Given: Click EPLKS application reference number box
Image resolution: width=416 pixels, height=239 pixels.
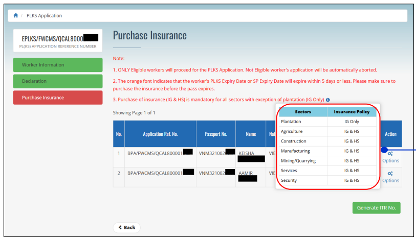Looking at the screenshot, I should [58, 40].
